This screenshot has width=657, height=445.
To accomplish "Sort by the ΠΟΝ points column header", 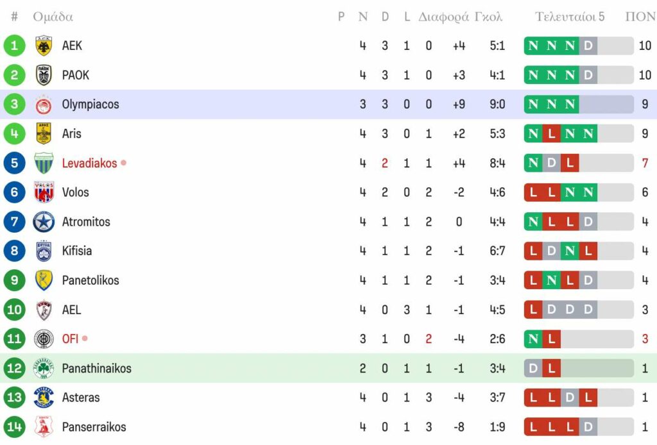I will [640, 17].
